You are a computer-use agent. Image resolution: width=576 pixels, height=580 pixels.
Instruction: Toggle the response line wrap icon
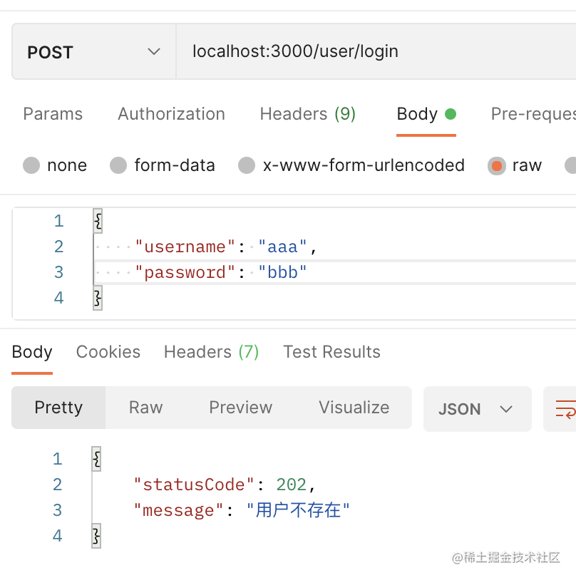565,409
